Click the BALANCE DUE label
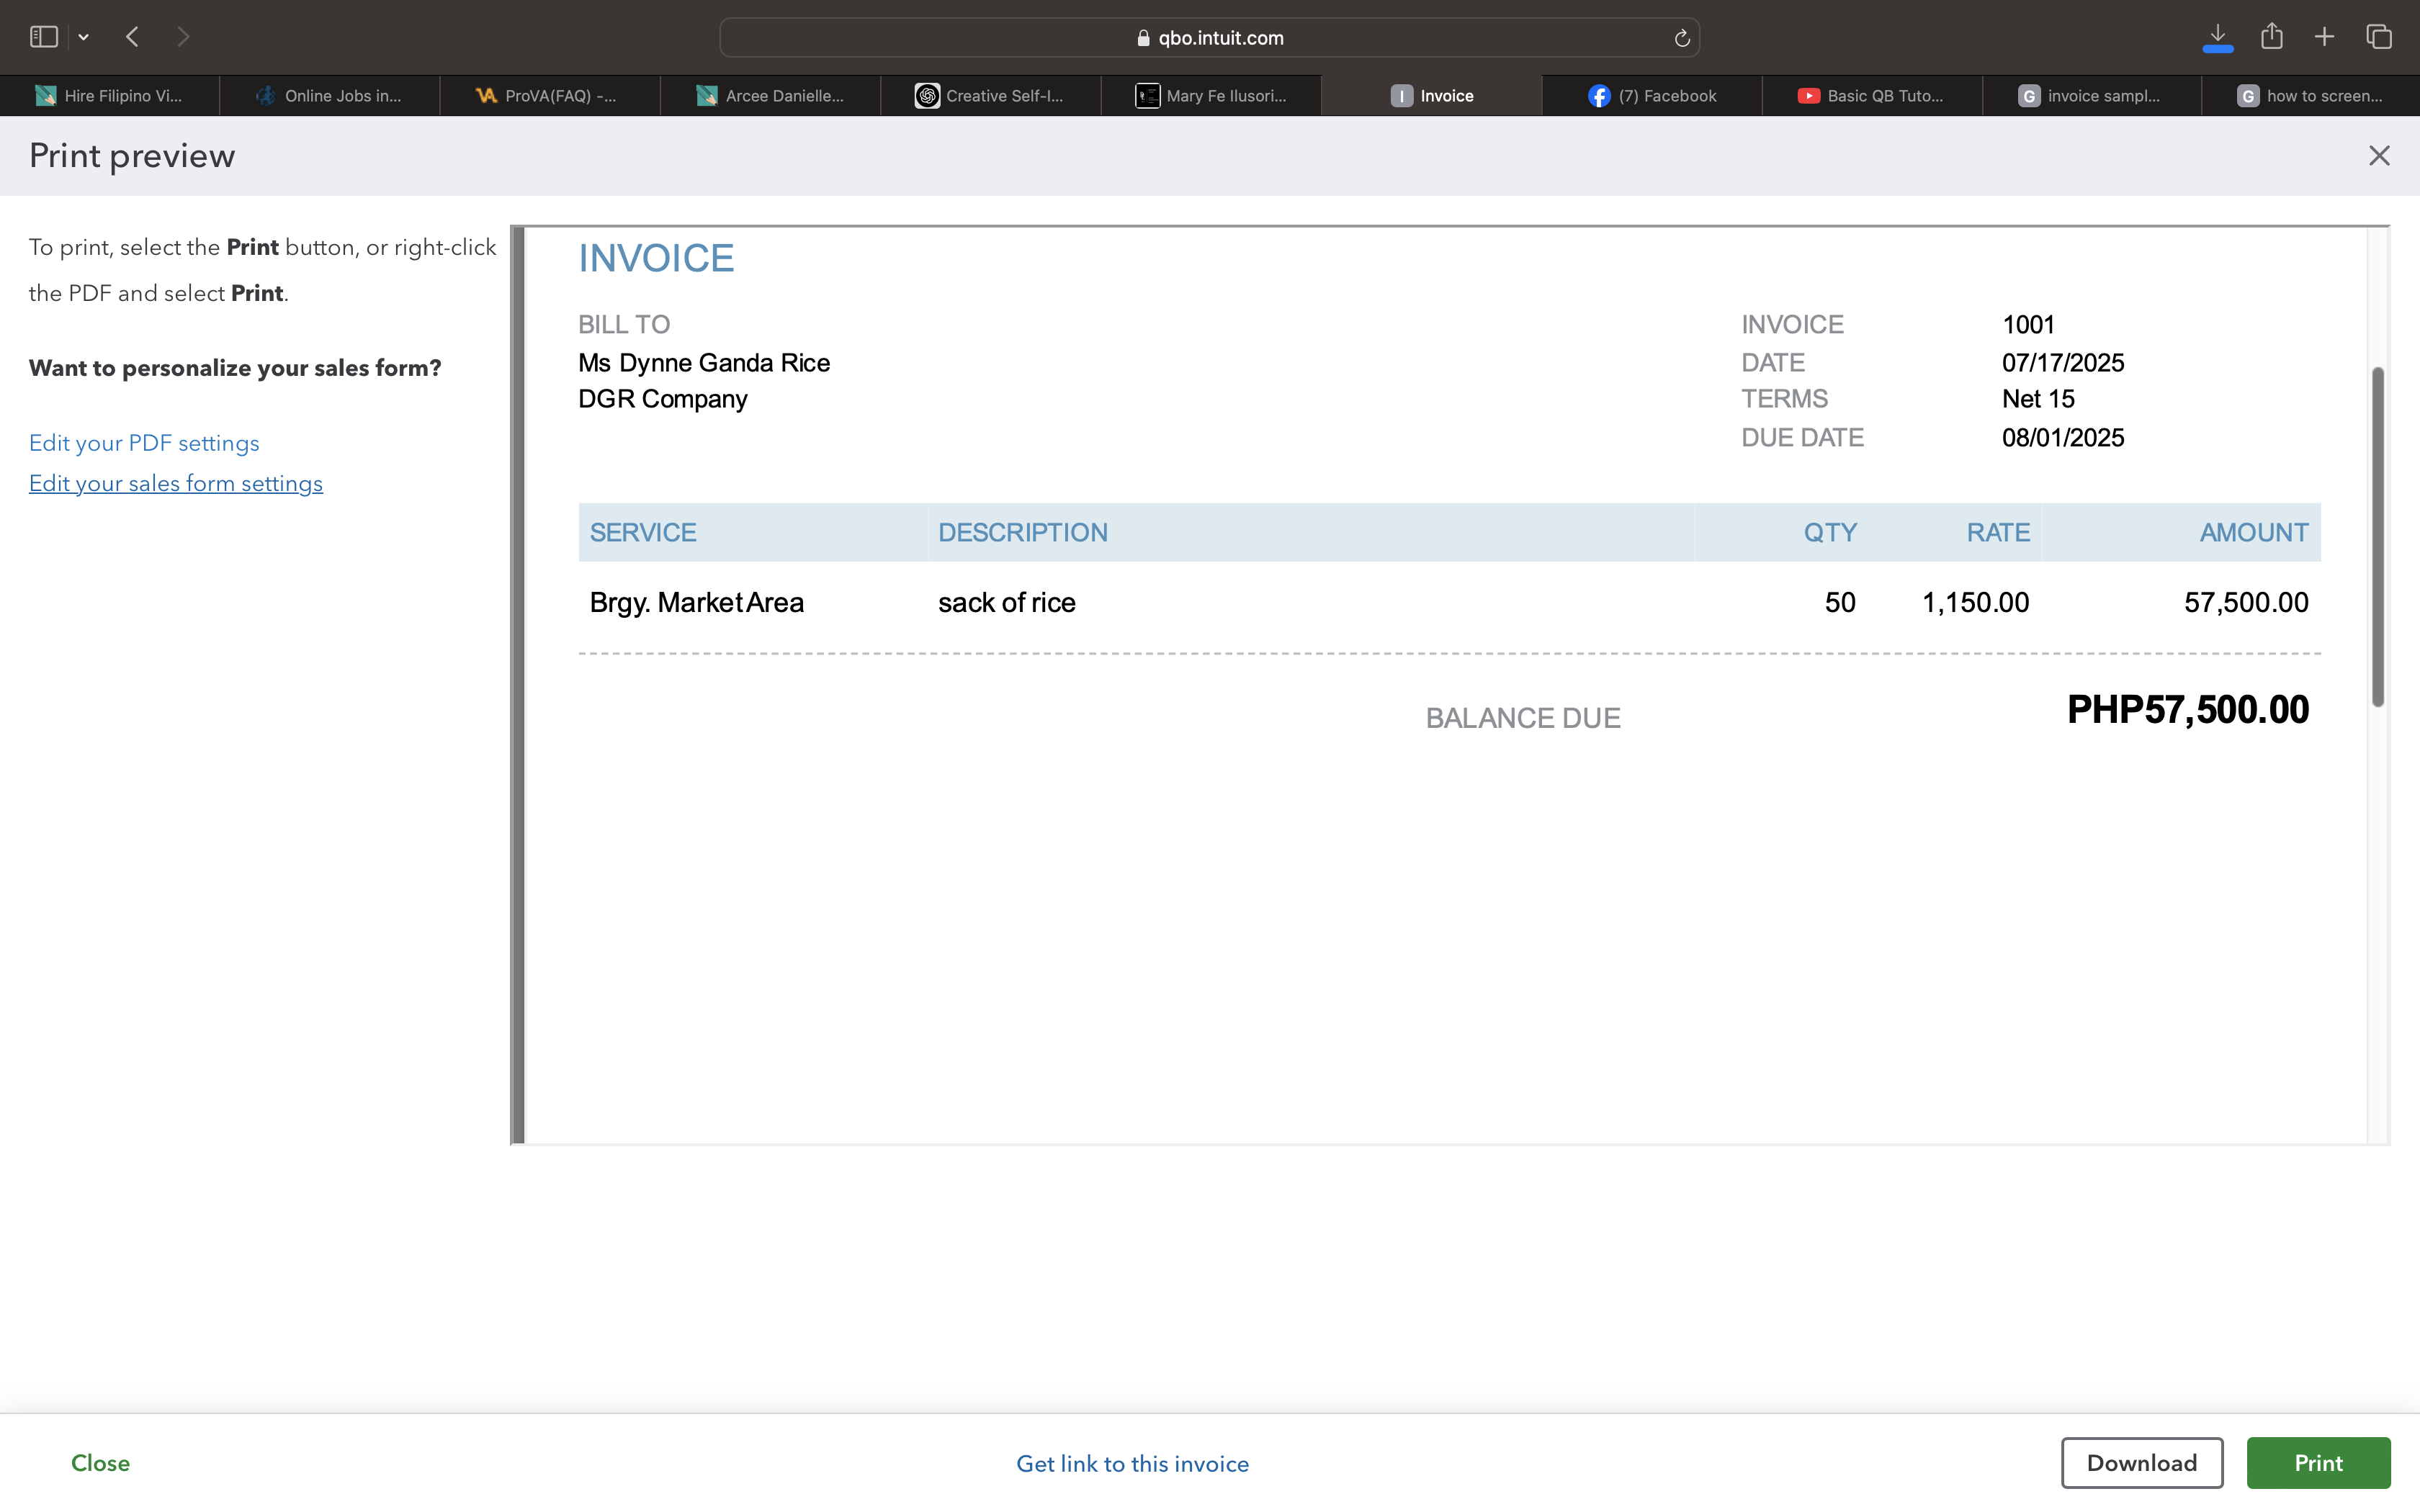 tap(1523, 719)
